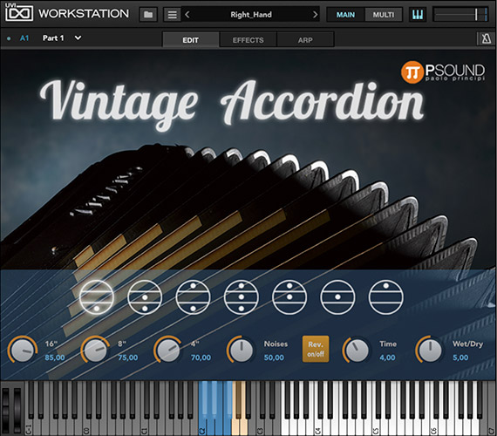Select register with single bottom dot
Screen dimensions: 497x436
[x=97, y=297]
